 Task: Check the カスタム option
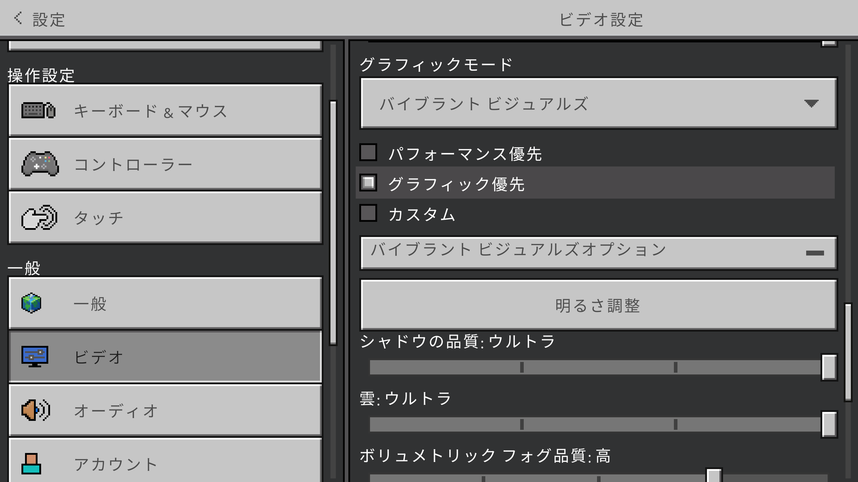click(368, 213)
